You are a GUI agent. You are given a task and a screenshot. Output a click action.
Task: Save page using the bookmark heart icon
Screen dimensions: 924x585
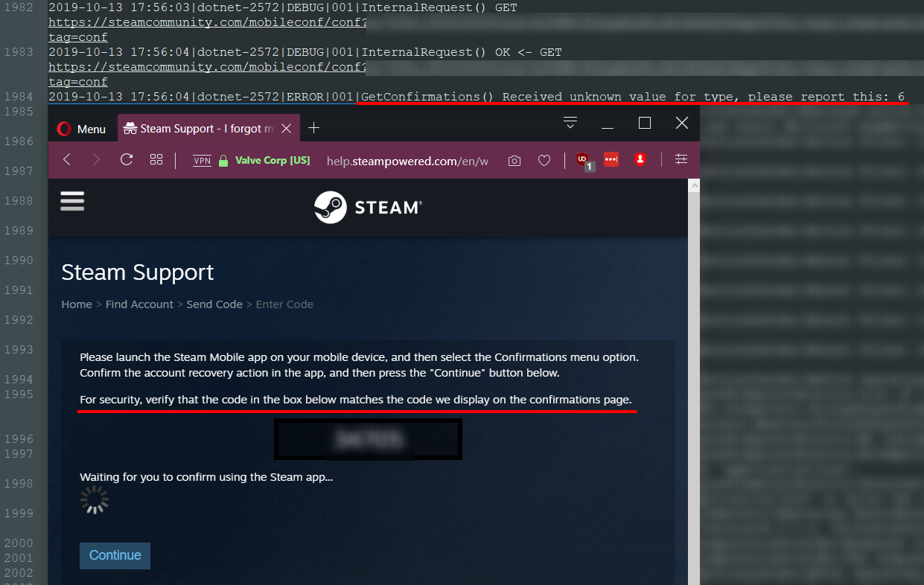click(544, 160)
